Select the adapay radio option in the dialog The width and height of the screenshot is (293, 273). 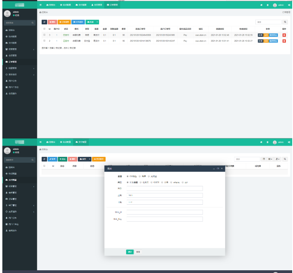pos(172,182)
